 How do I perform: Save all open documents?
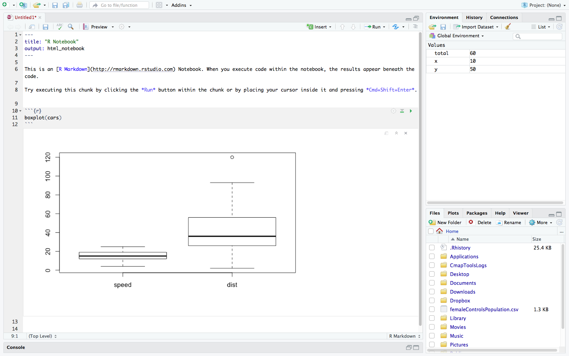66,5
